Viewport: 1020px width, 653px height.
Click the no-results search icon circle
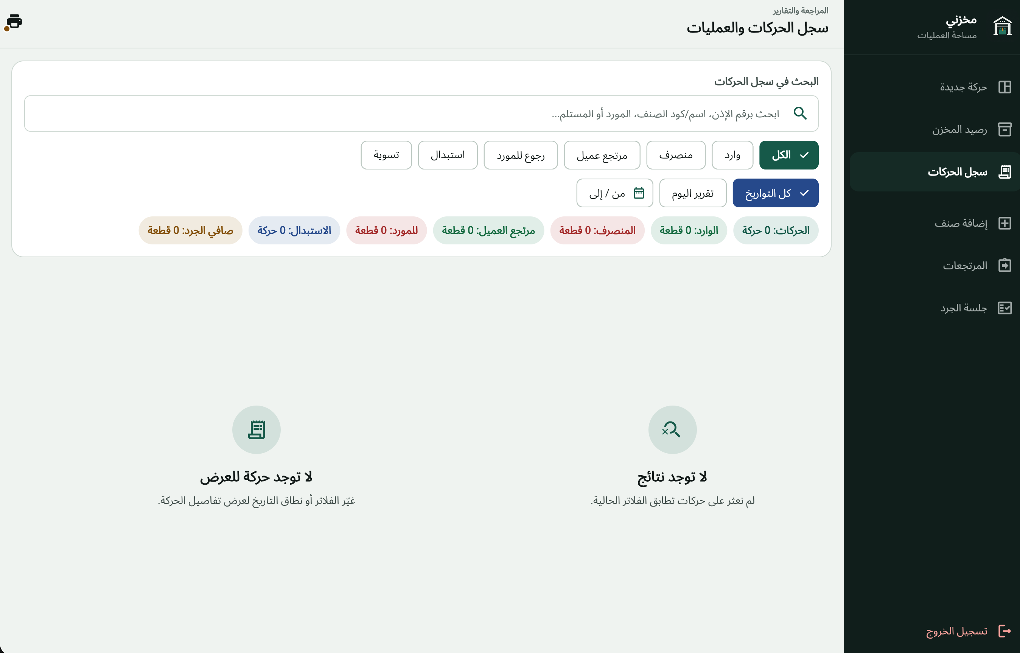tap(672, 429)
